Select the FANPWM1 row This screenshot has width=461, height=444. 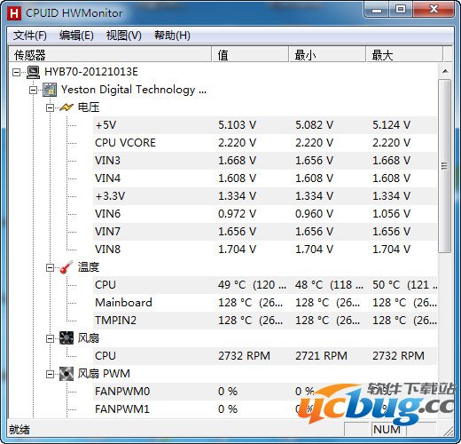tap(265, 409)
